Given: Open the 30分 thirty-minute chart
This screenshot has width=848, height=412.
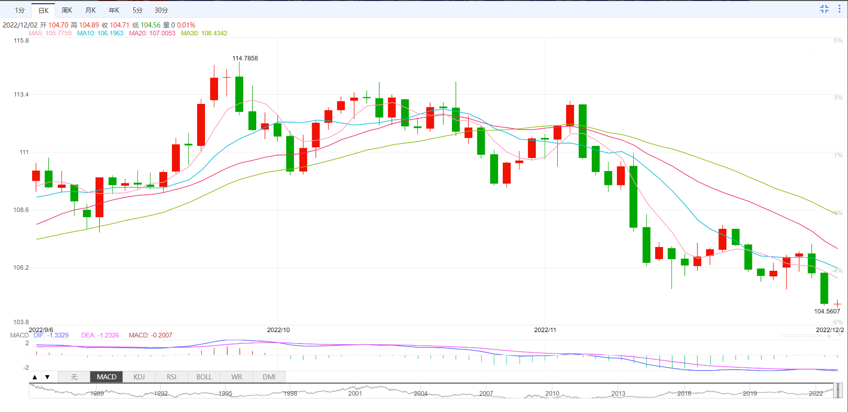Looking at the screenshot, I should [x=161, y=10].
